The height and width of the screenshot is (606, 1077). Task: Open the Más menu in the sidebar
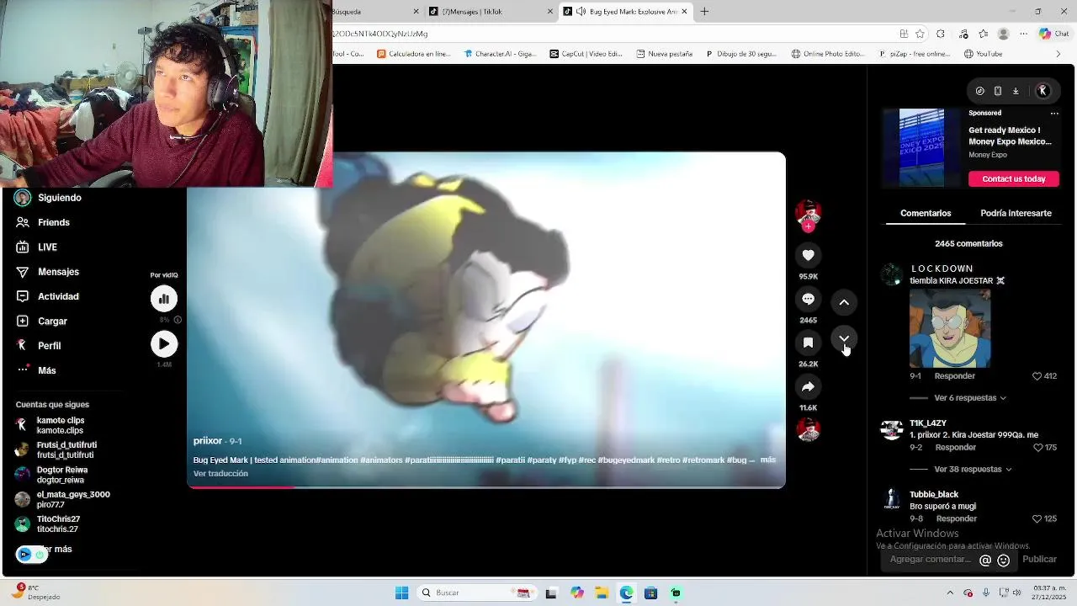(x=36, y=370)
